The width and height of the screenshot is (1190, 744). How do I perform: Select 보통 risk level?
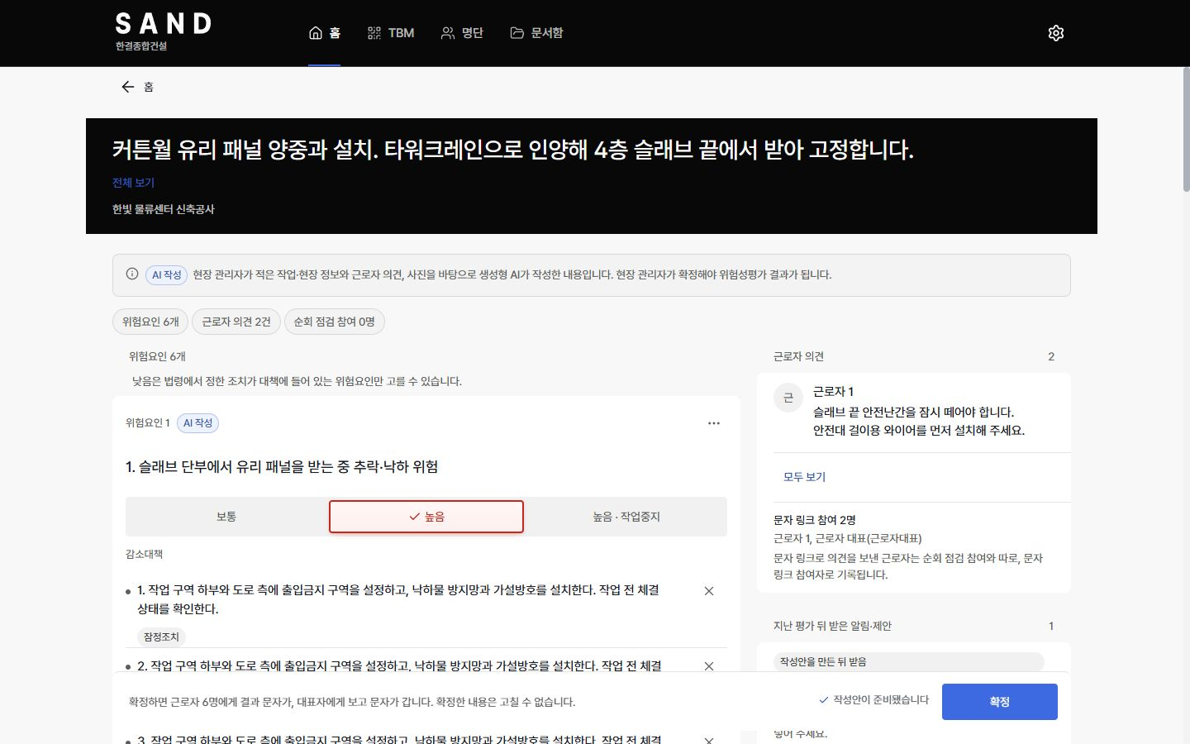click(x=226, y=517)
